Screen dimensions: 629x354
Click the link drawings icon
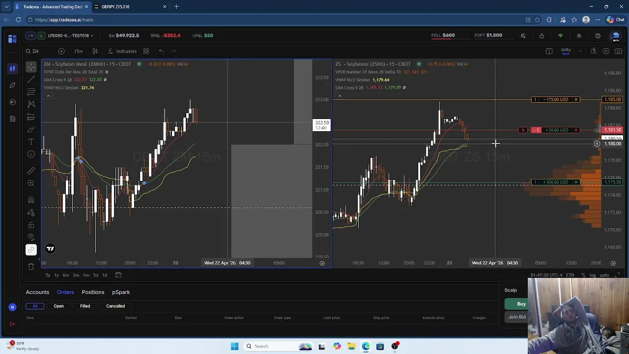point(31,250)
